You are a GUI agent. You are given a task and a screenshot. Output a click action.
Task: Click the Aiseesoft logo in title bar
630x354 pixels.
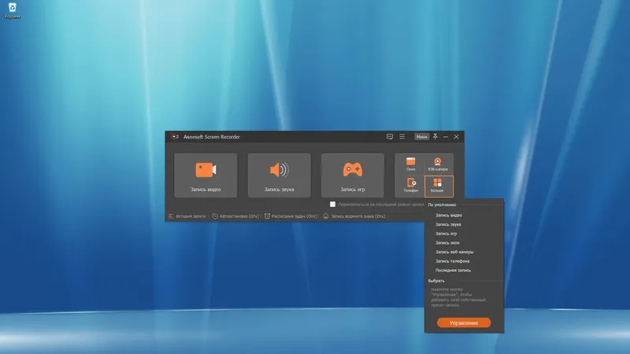click(175, 137)
